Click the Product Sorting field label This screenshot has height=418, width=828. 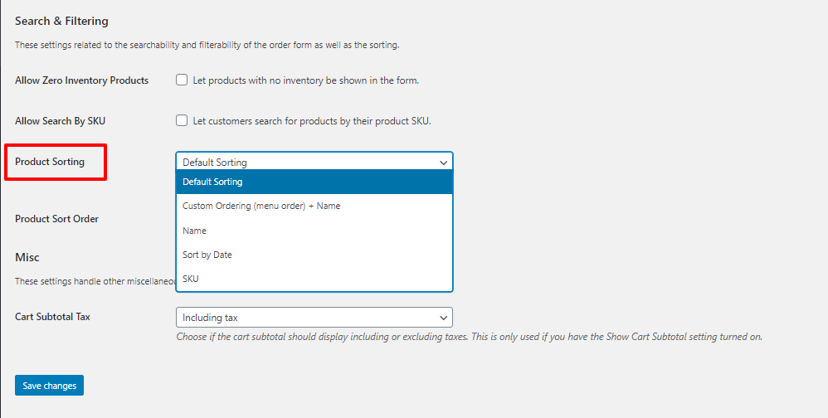(x=50, y=162)
